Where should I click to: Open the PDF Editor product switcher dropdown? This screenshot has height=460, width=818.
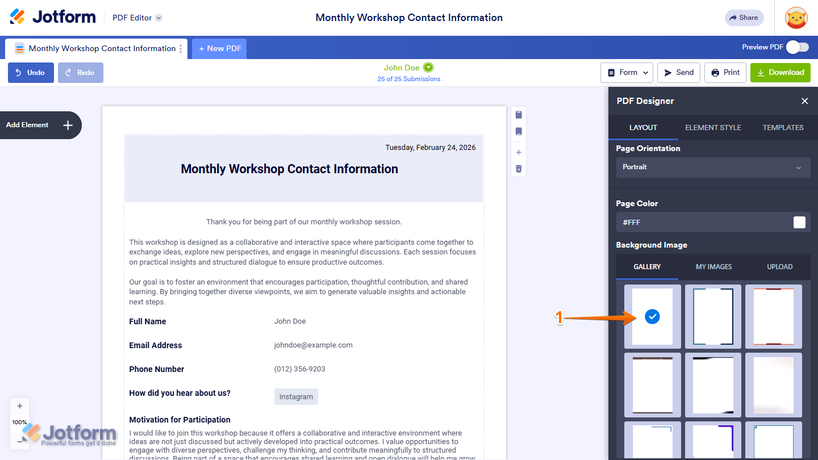point(159,18)
